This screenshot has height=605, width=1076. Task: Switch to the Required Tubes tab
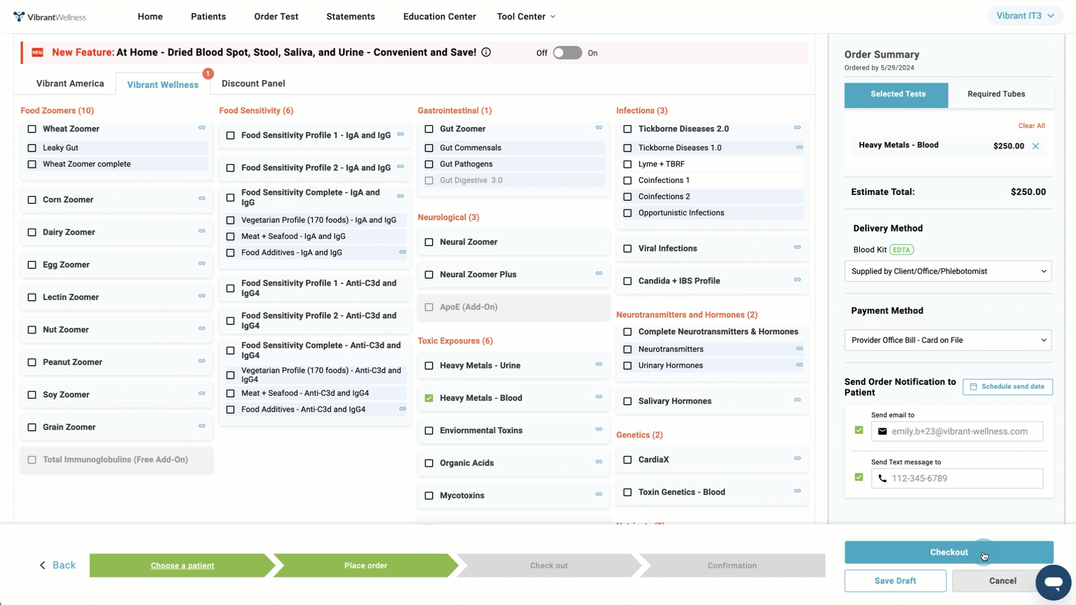pyautogui.click(x=996, y=94)
